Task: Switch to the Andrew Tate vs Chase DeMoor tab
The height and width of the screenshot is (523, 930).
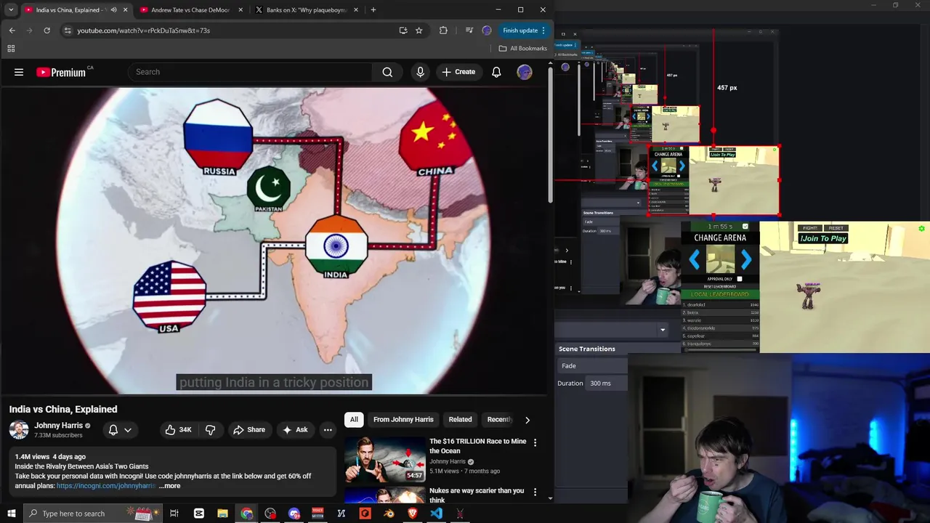Action: point(190,10)
